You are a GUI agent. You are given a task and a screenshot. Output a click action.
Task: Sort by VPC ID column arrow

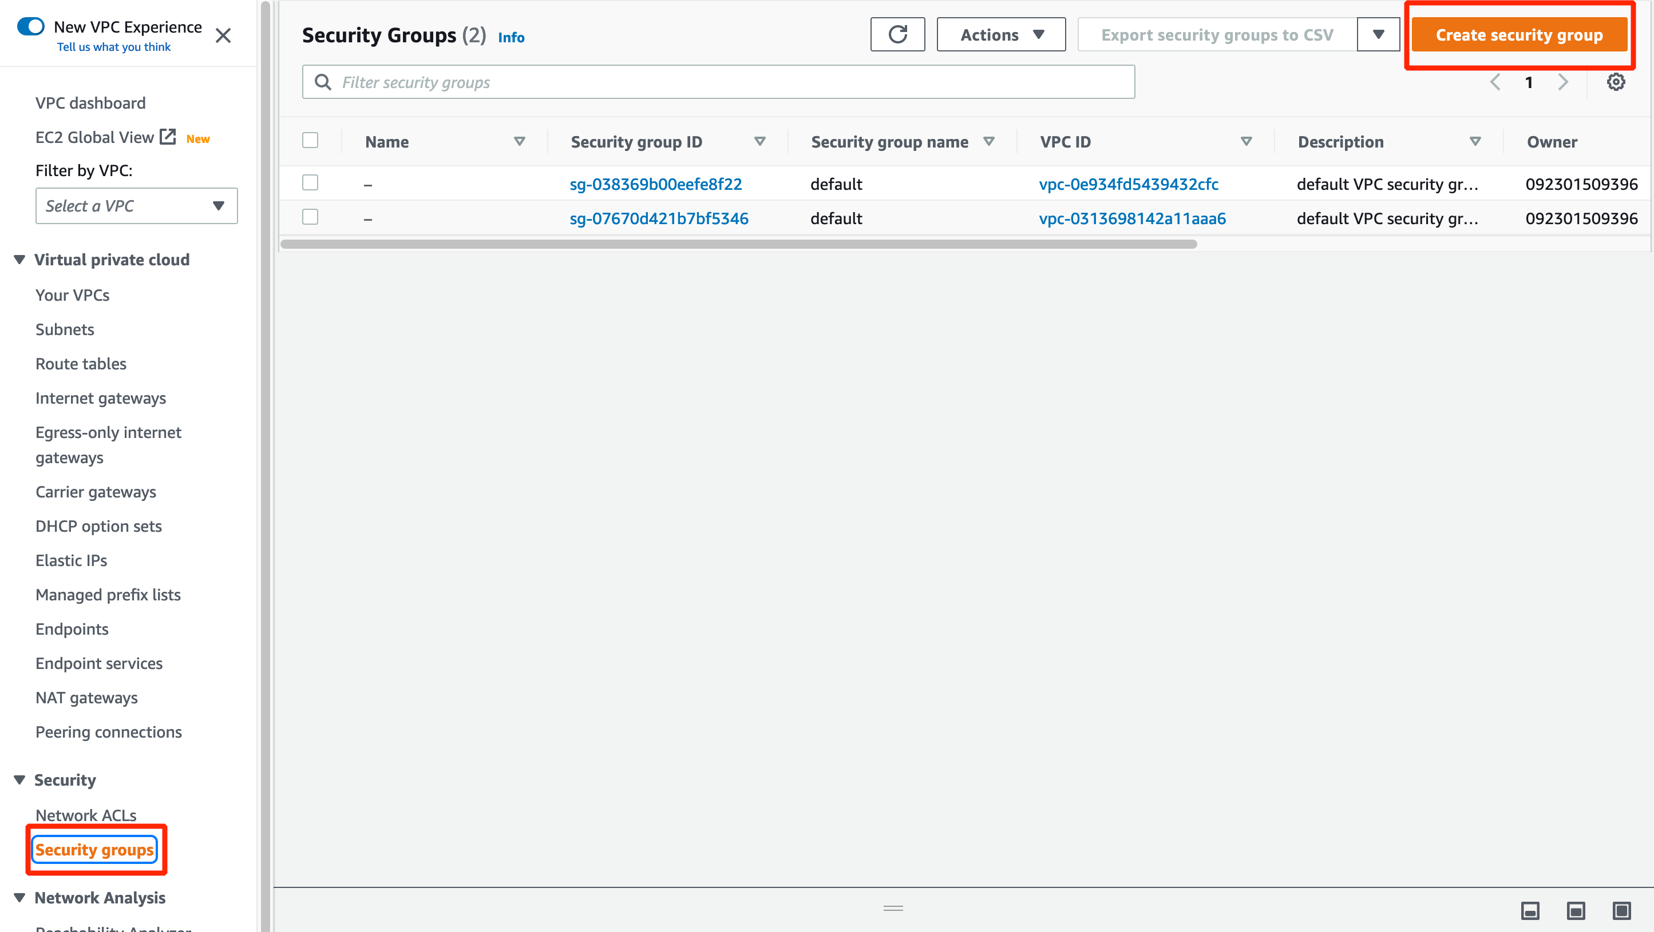1247,142
